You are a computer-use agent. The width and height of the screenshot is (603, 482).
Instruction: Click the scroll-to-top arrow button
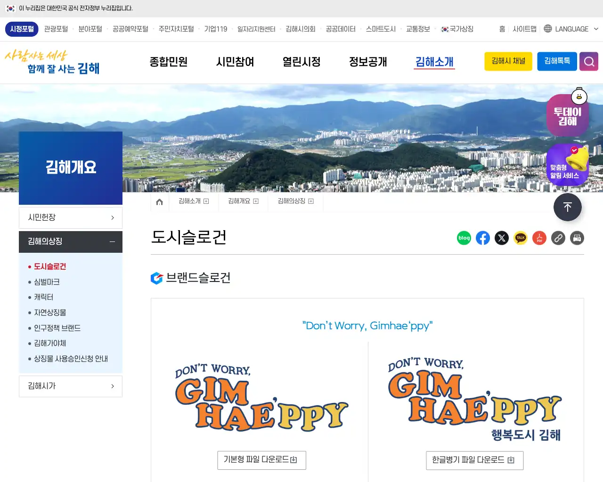click(x=568, y=207)
